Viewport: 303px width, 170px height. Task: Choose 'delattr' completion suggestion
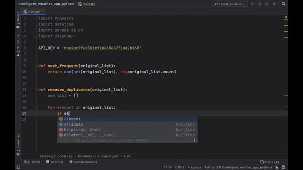(x=127, y=135)
